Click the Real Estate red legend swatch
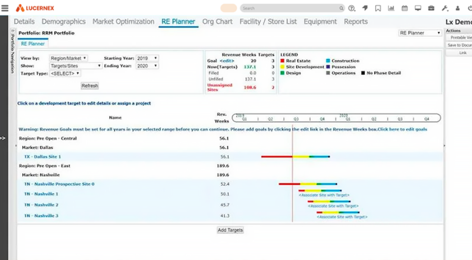The width and height of the screenshot is (472, 260). click(282, 61)
